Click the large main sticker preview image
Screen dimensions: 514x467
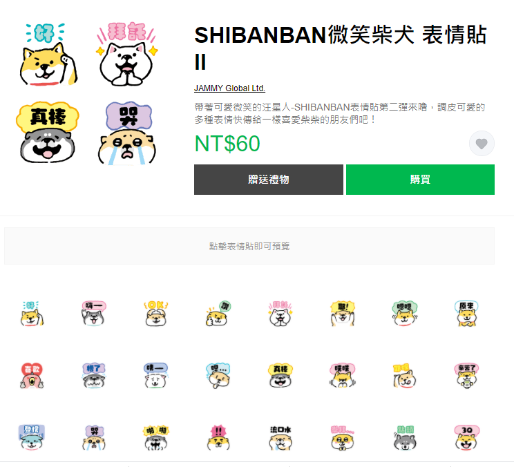(87, 93)
